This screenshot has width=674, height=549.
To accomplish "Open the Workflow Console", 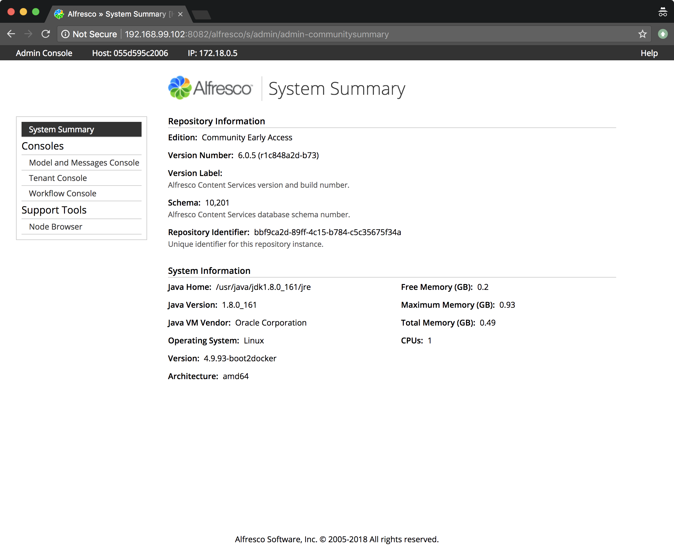I will tap(62, 193).
